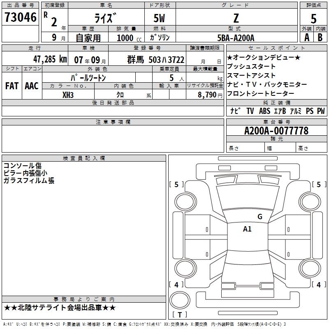Click the 長さ dimension label
This screenshot has height=329, width=329.
(x=234, y=148)
